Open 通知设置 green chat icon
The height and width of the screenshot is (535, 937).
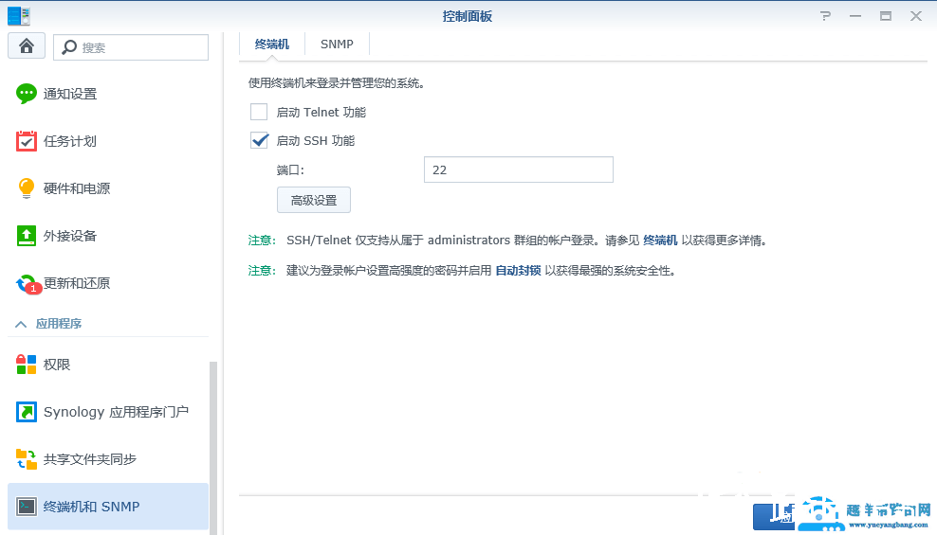point(26,94)
